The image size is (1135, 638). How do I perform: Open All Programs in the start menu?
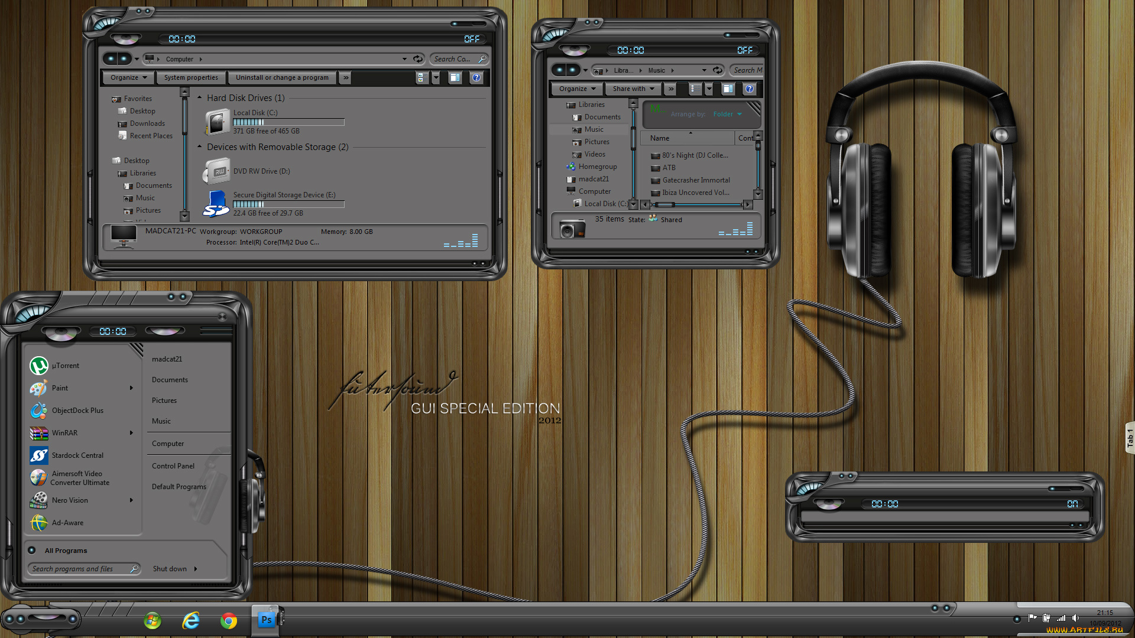(66, 551)
